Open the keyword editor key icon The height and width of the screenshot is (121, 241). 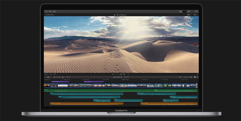pos(50,12)
